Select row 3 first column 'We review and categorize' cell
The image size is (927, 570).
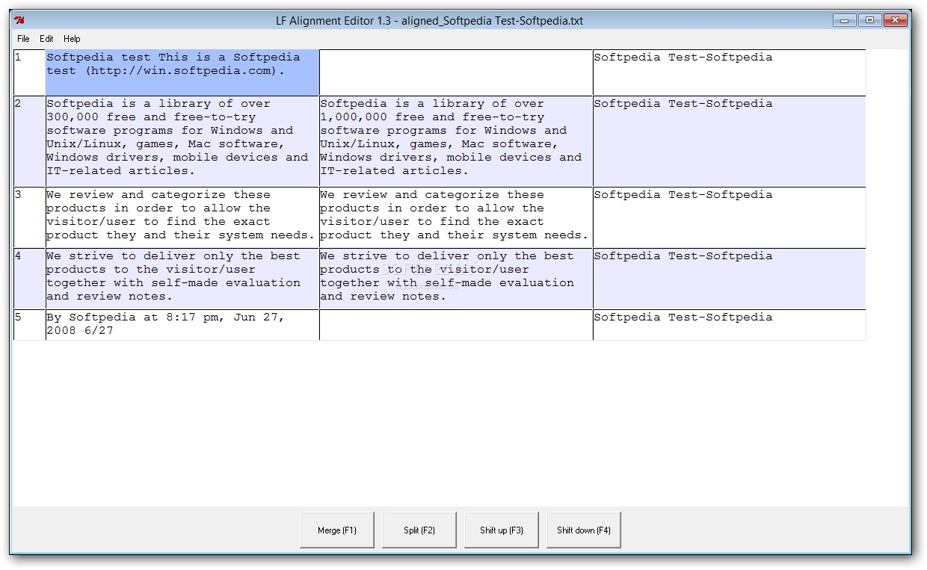[182, 217]
